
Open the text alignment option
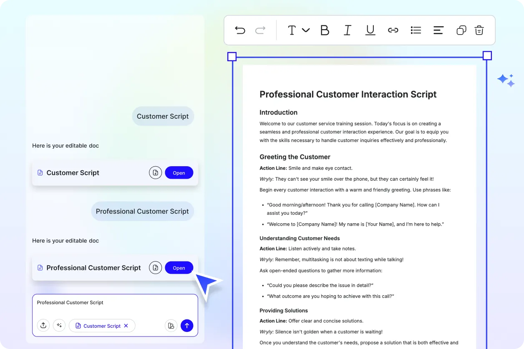(438, 30)
